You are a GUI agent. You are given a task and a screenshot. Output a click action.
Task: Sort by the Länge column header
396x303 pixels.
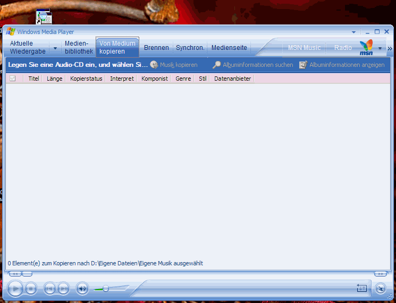pos(54,79)
